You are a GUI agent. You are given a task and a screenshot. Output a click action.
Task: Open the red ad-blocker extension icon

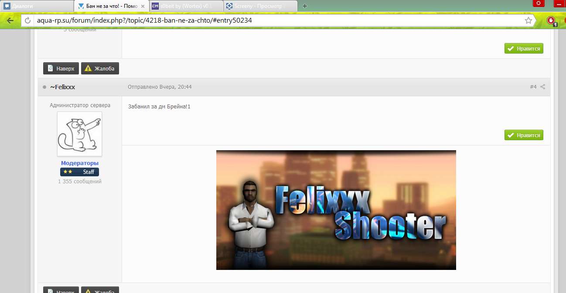[x=552, y=20]
